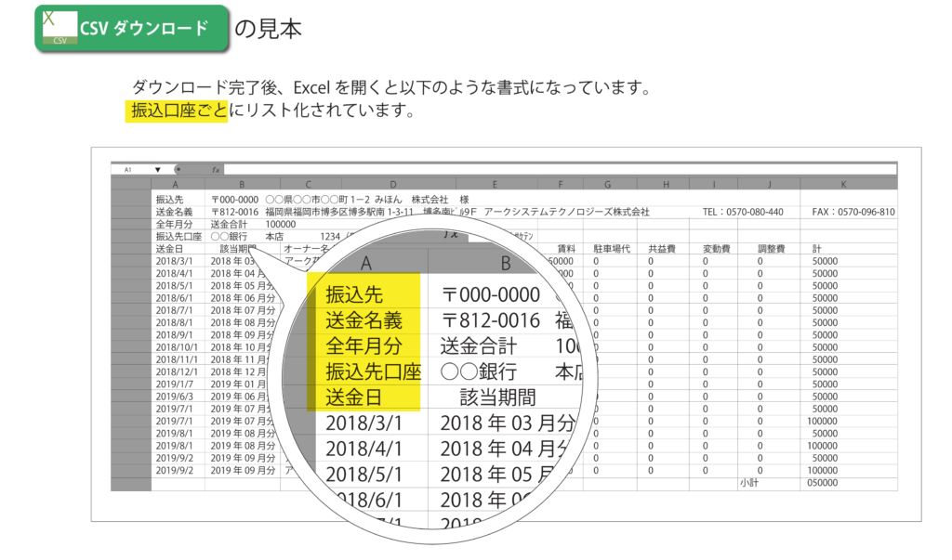Click the date cell "2018/7/1"
The image size is (952, 560).
point(174,310)
